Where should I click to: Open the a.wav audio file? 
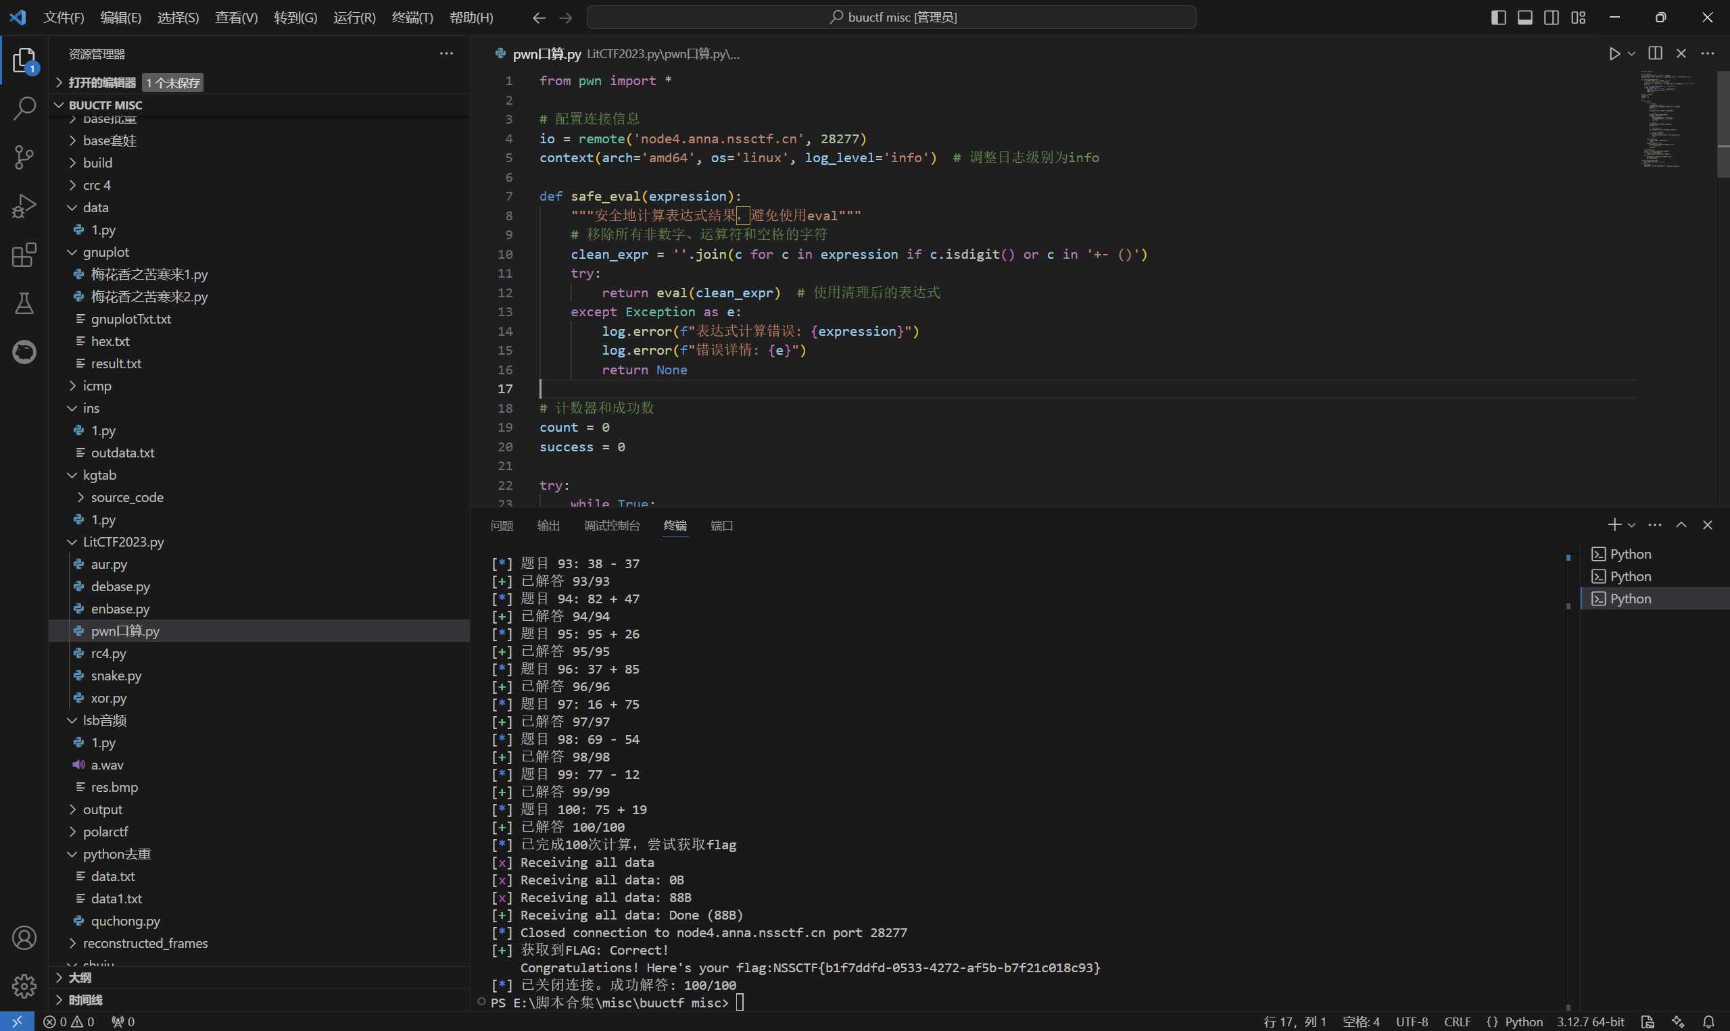[x=259, y=765]
